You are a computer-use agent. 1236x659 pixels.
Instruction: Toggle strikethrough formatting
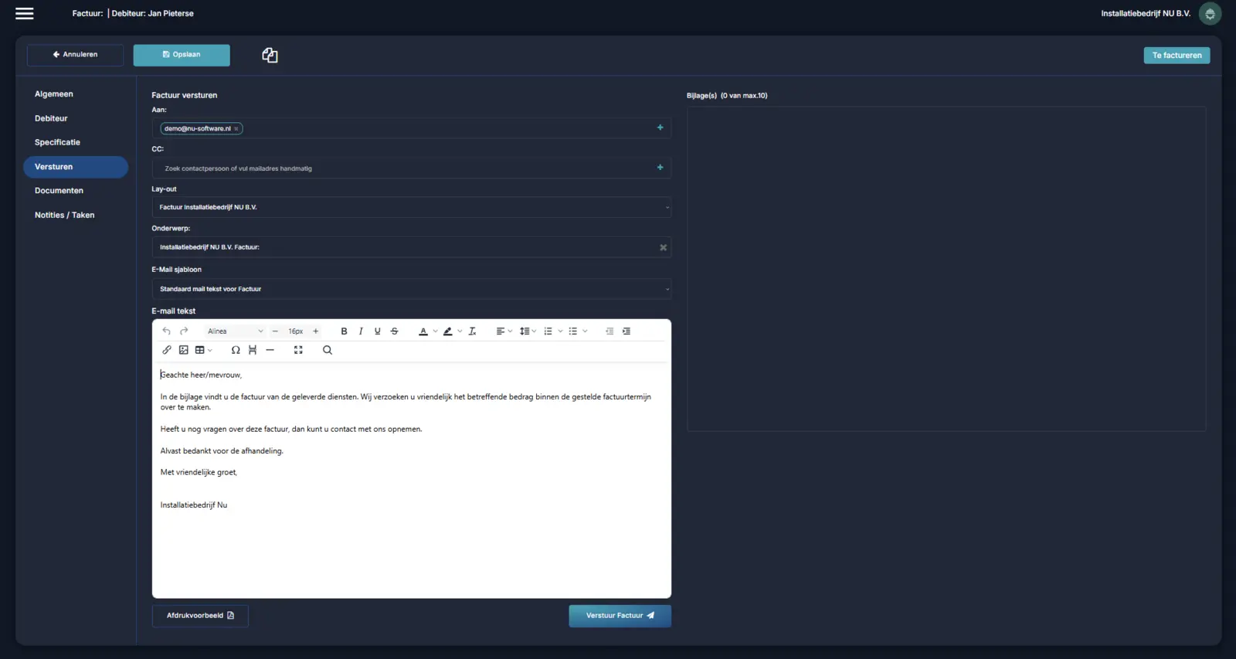[x=394, y=331]
